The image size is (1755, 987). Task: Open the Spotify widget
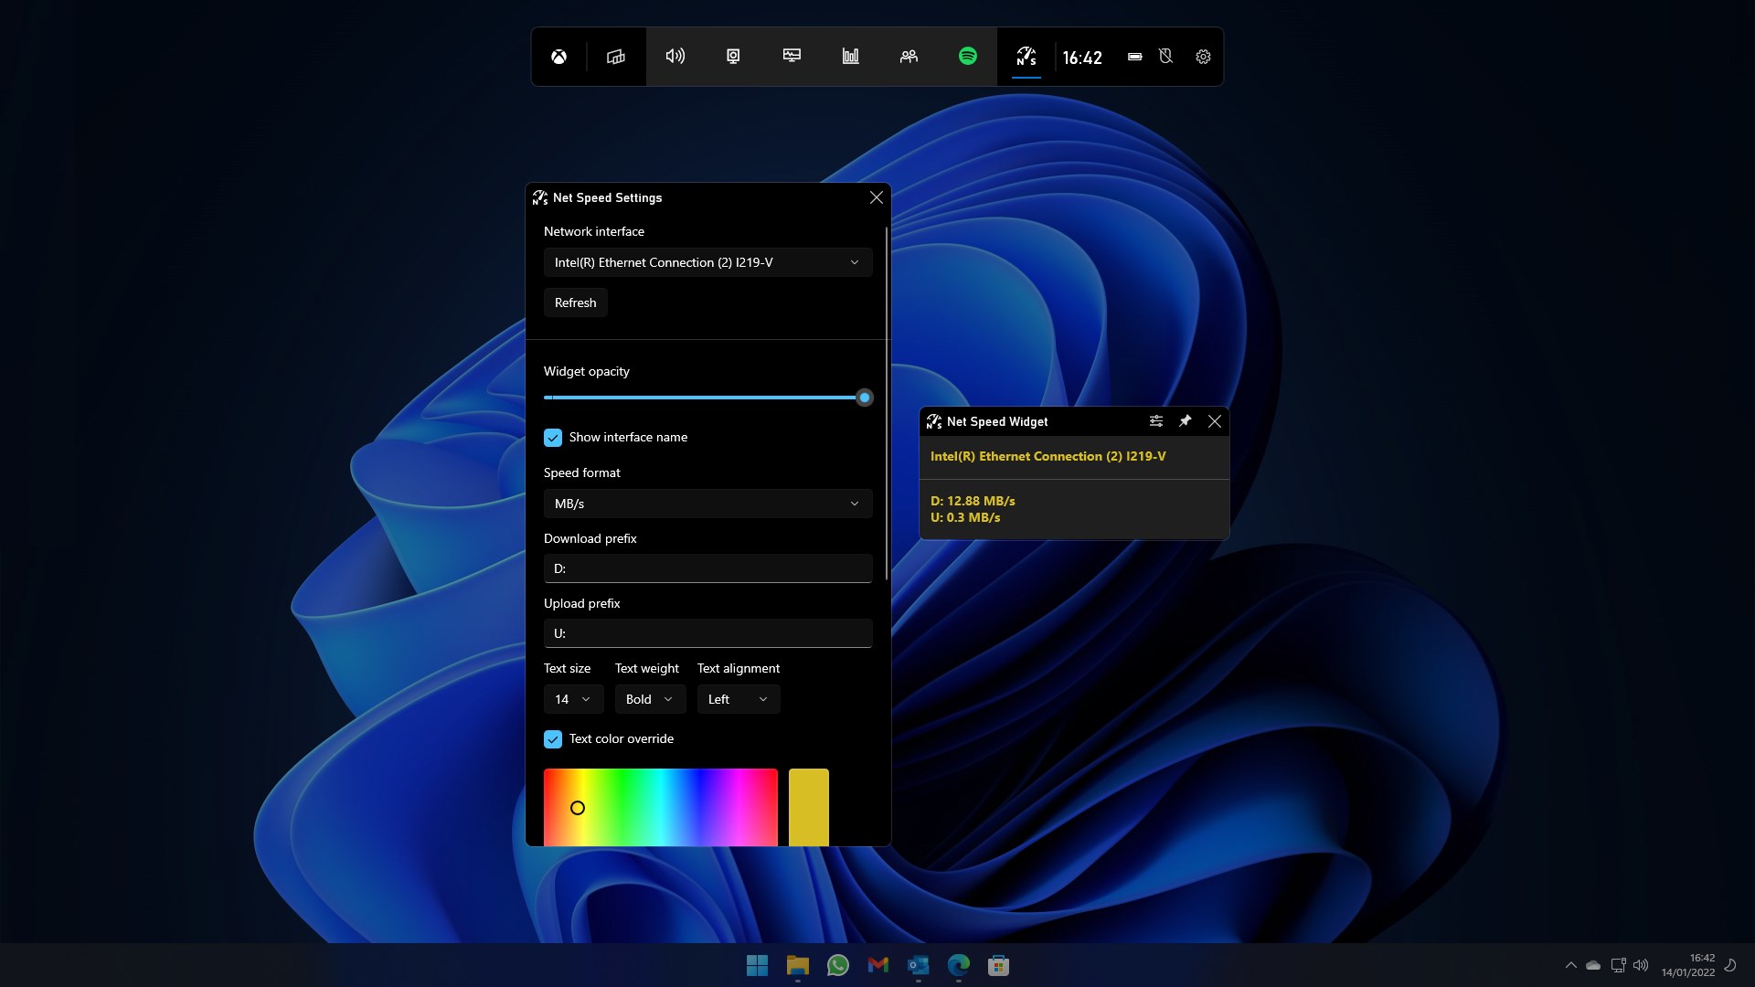point(967,57)
